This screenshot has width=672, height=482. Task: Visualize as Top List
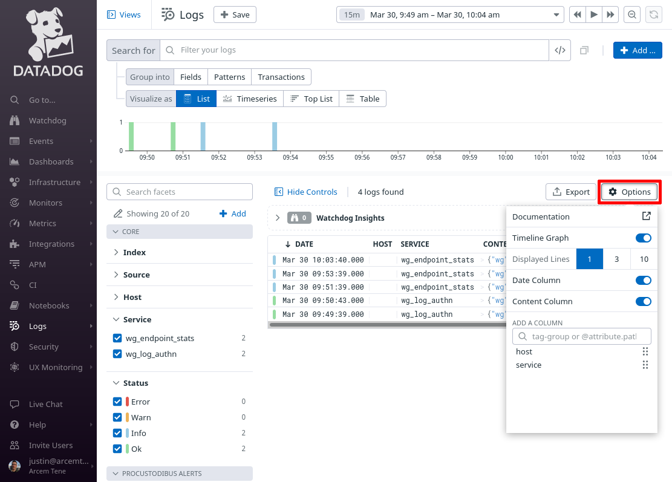pos(312,99)
